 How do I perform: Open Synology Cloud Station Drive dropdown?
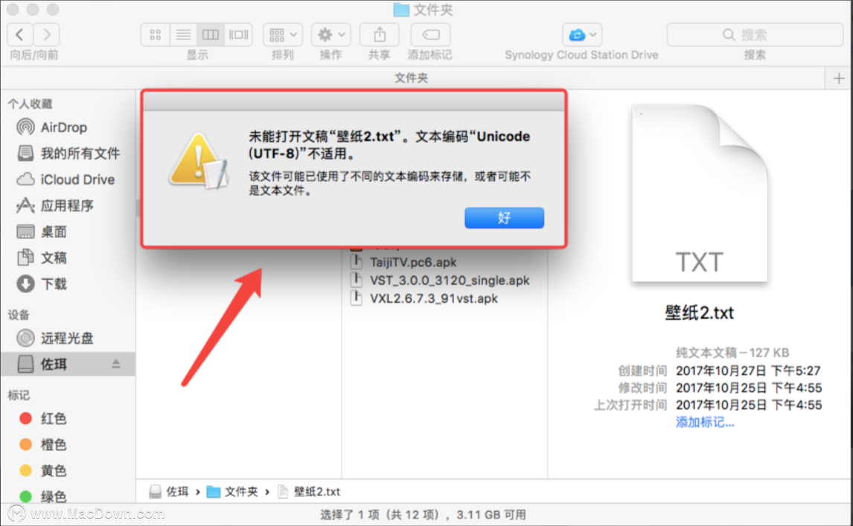click(x=581, y=35)
